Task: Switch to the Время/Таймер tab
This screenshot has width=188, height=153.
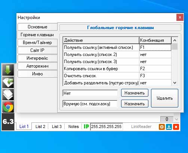Action: pos(37,43)
